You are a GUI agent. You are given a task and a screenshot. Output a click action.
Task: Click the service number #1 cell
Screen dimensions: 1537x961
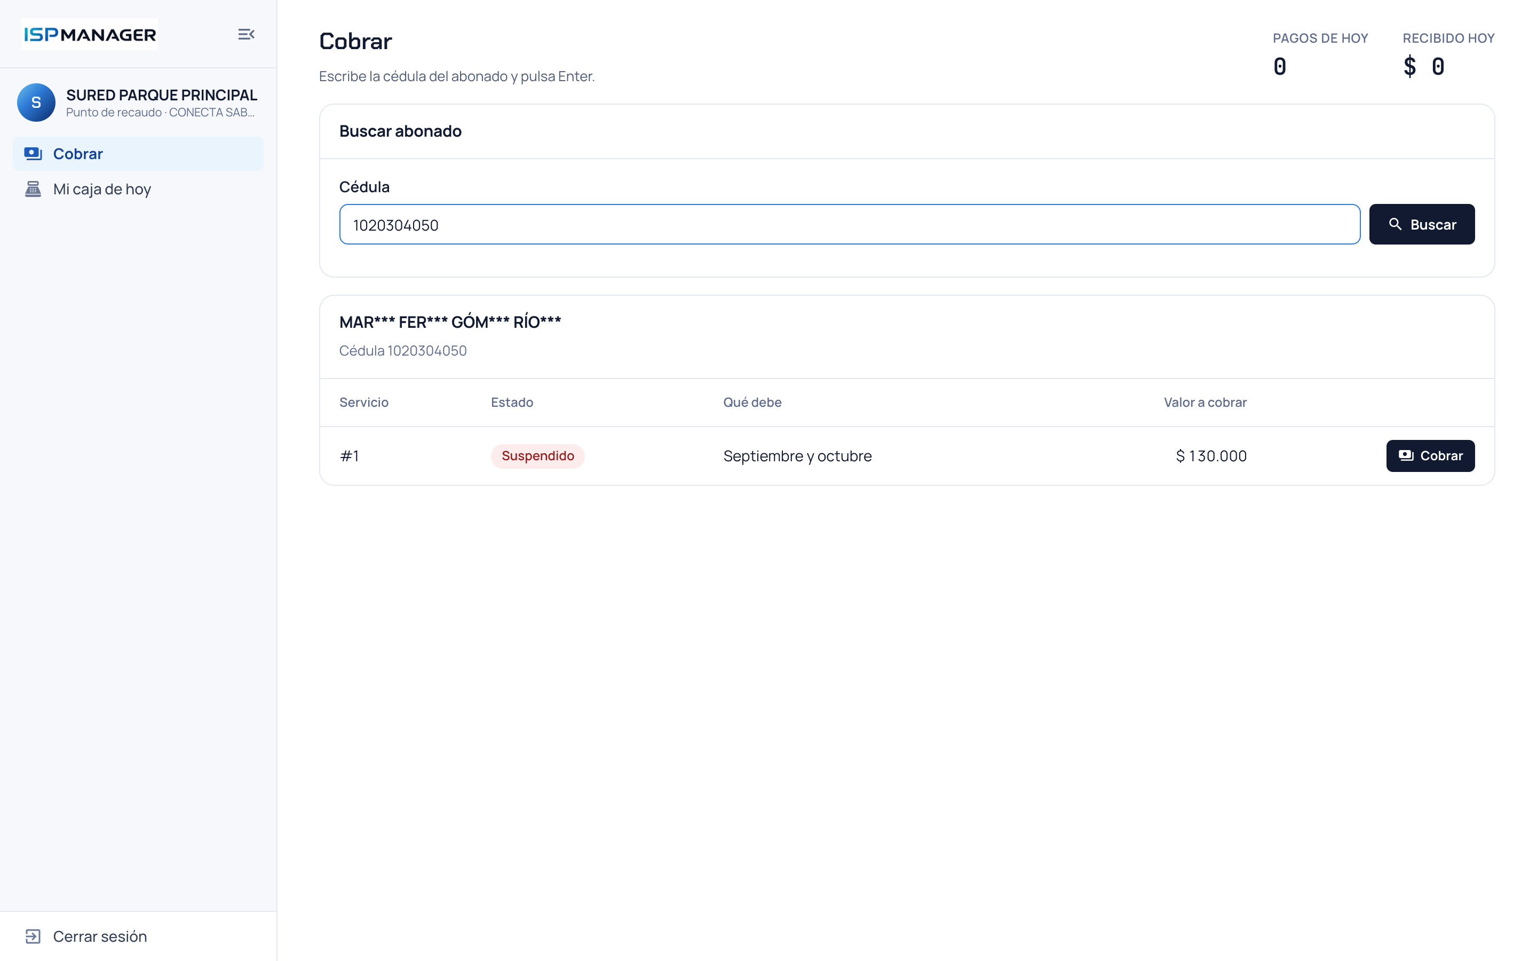350,456
